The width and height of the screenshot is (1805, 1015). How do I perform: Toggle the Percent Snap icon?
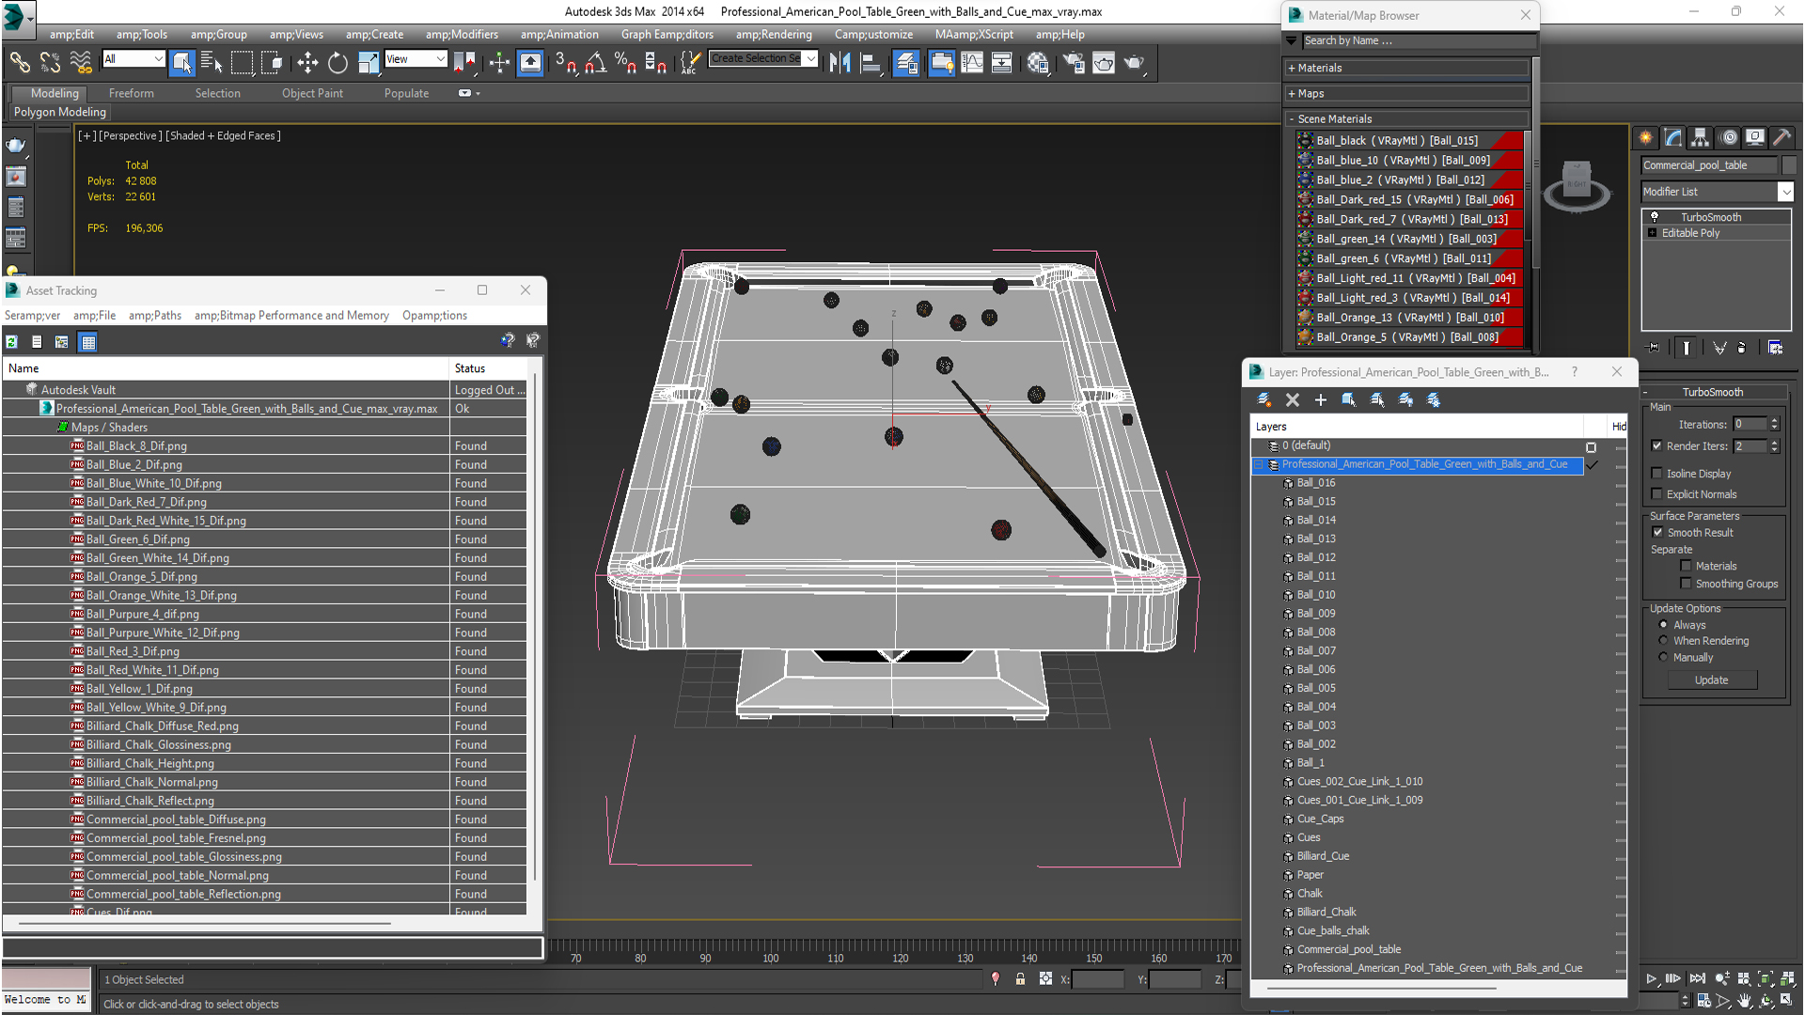pyautogui.click(x=625, y=62)
